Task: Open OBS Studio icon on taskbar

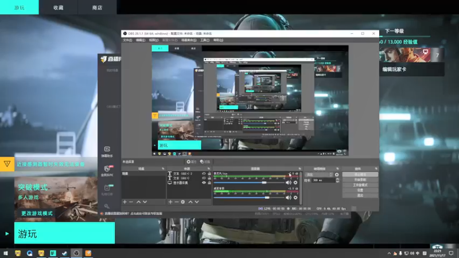Action: [x=76, y=253]
